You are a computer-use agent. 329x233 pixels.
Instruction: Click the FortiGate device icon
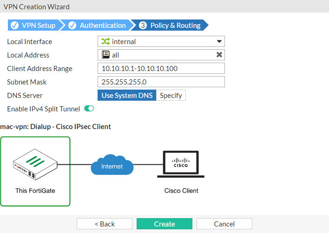click(x=35, y=164)
